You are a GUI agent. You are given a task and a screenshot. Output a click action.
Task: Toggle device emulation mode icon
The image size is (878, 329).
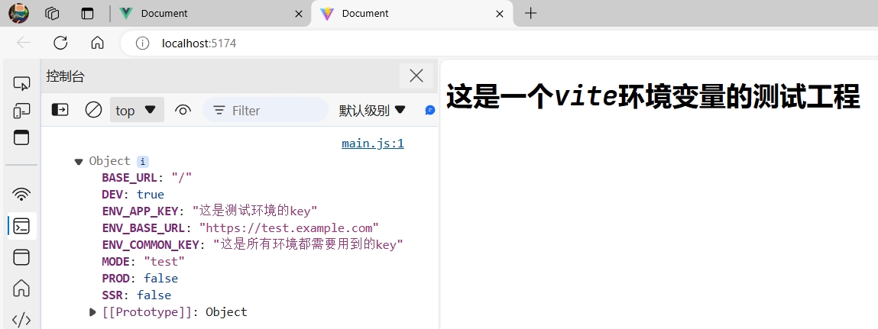point(21,111)
